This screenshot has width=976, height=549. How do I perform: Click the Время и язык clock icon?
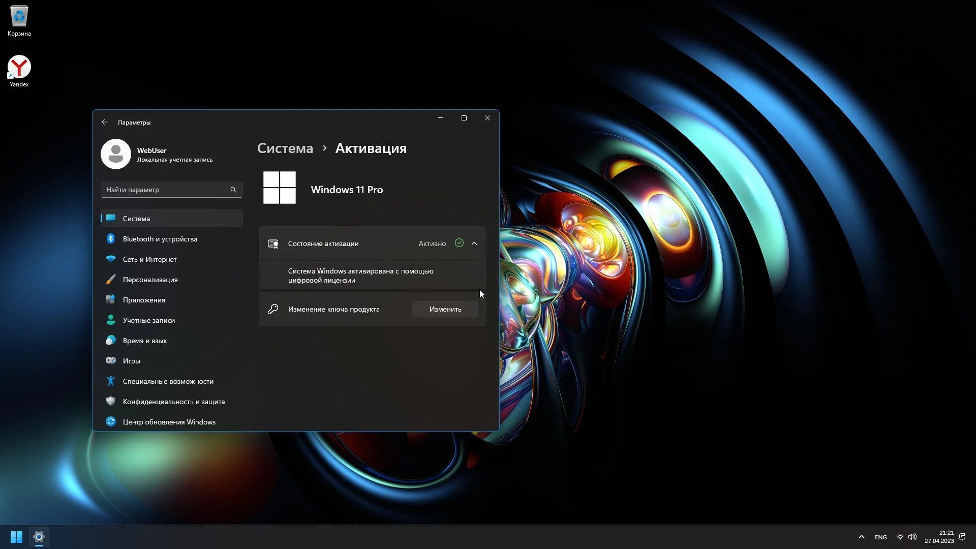110,341
